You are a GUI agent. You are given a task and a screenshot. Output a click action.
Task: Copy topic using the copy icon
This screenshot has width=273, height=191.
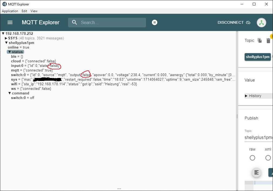click(x=260, y=40)
